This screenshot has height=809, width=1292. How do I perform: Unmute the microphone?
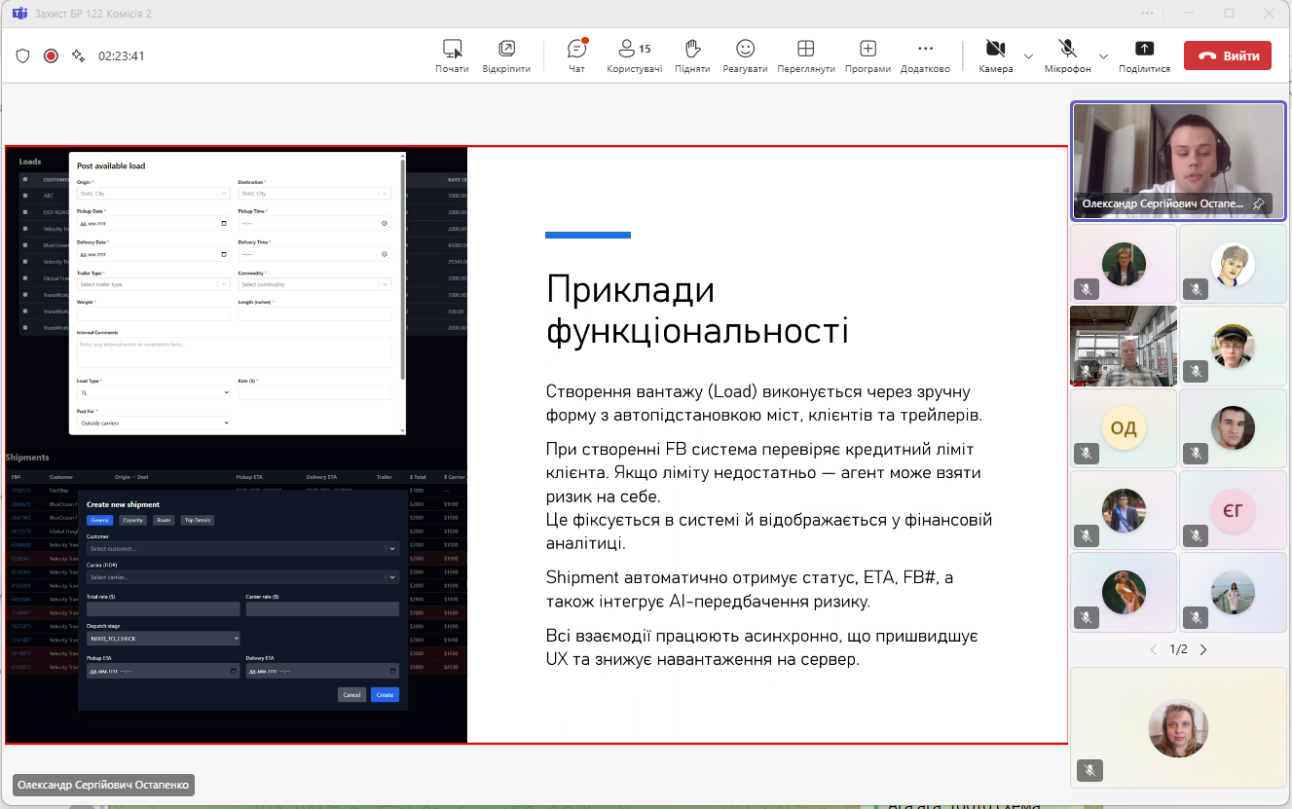point(1067,55)
